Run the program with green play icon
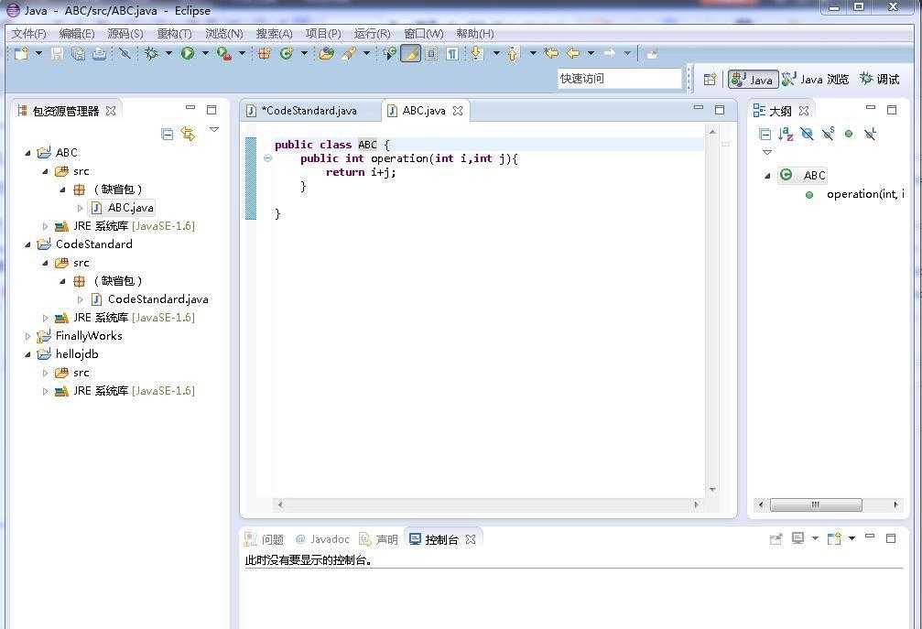922x629 pixels. click(x=188, y=53)
